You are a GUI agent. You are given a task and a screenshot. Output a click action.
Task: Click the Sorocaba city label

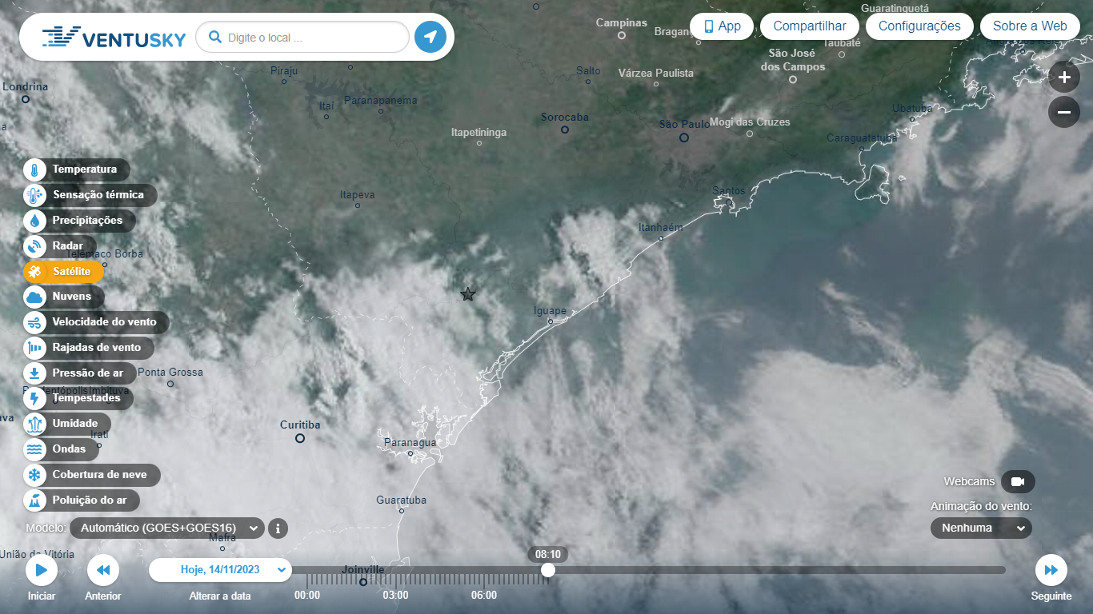565,117
